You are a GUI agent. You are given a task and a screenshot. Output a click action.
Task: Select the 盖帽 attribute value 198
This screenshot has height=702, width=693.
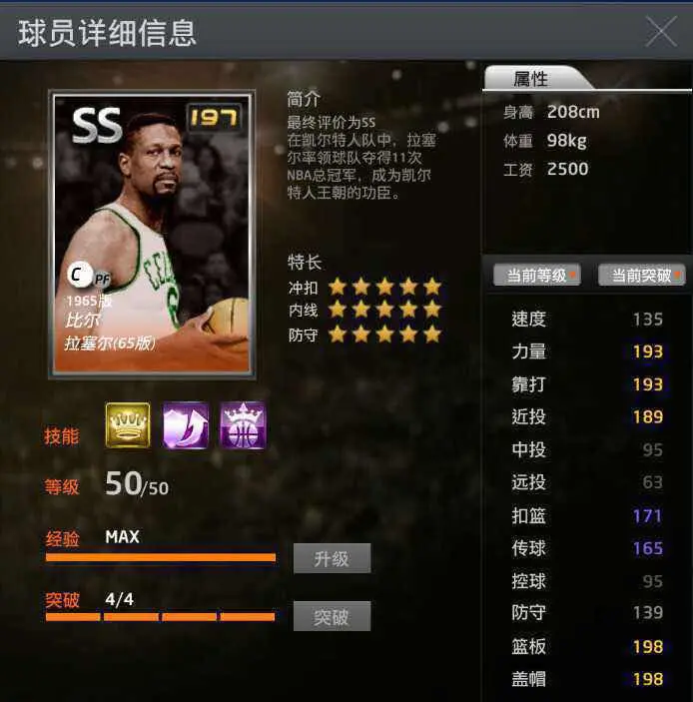pos(648,679)
